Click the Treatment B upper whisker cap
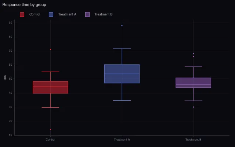 click(194, 67)
